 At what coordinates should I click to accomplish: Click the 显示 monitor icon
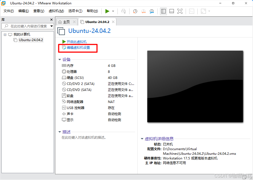(64, 120)
